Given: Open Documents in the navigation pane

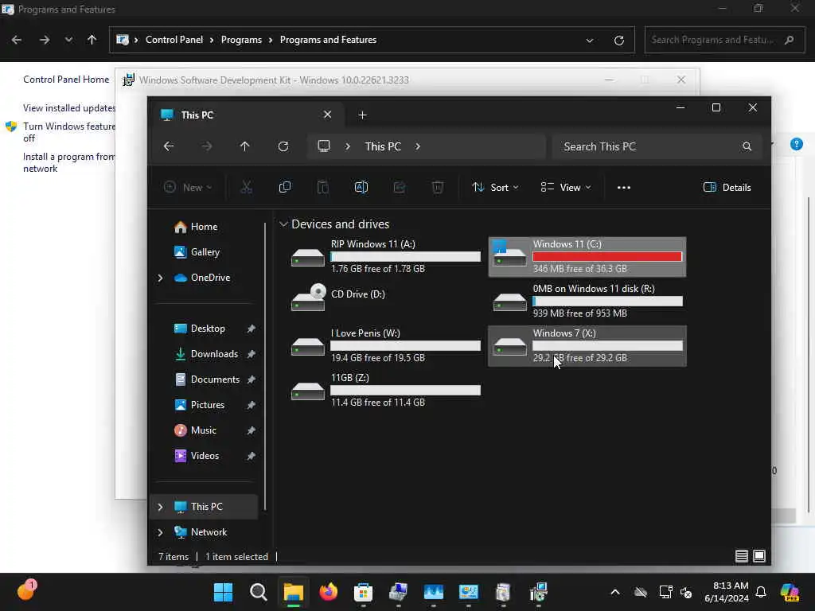Looking at the screenshot, I should point(207,379).
